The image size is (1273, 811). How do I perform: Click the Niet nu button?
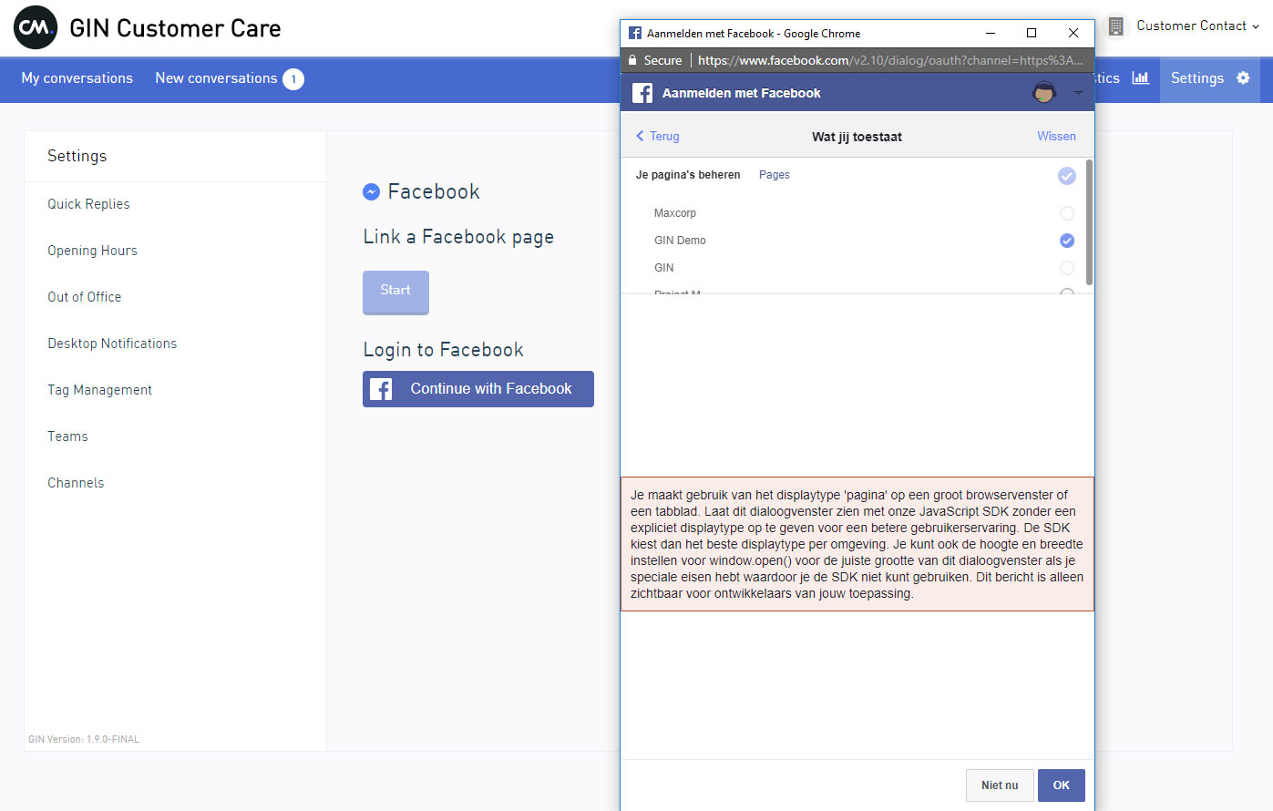(x=1000, y=785)
